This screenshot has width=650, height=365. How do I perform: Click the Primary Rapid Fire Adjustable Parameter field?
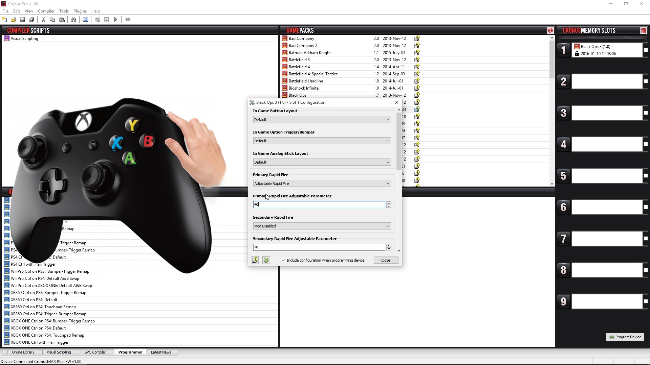click(319, 205)
